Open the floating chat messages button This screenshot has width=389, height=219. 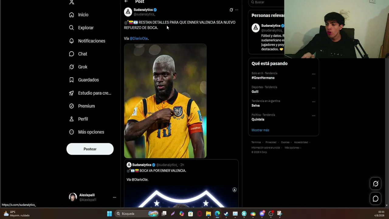coord(376,199)
